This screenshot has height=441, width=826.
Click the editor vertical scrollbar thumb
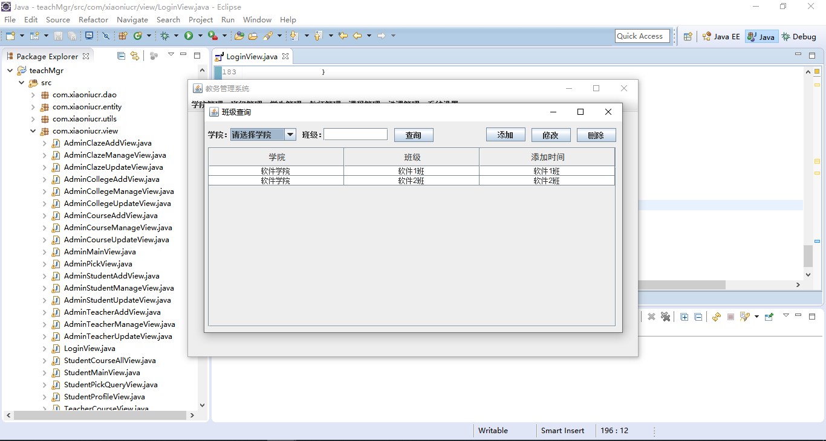tap(808, 256)
